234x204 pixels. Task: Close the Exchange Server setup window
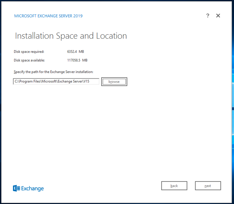218,15
